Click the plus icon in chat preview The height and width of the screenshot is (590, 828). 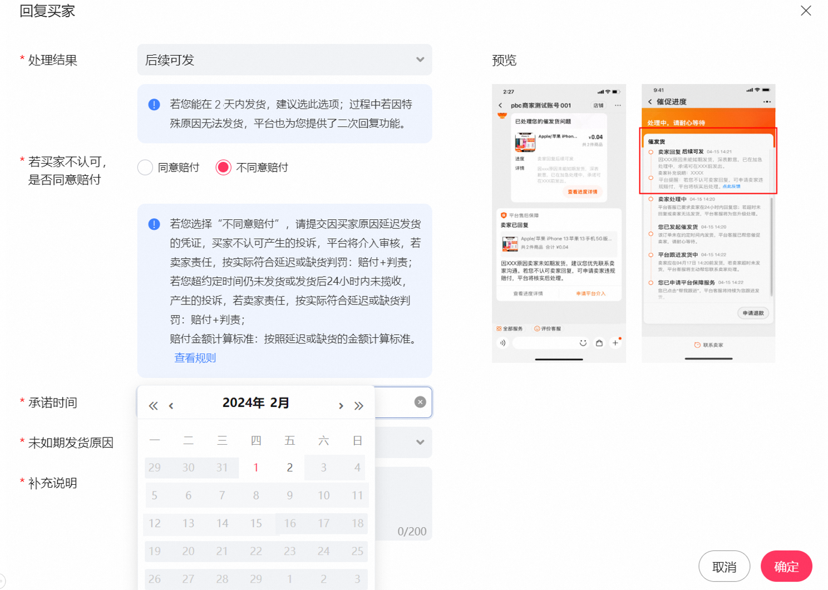pos(615,343)
